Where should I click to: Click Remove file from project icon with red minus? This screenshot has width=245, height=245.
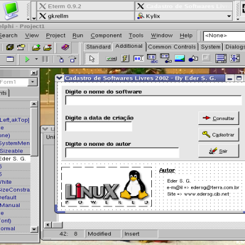(x=47, y=47)
